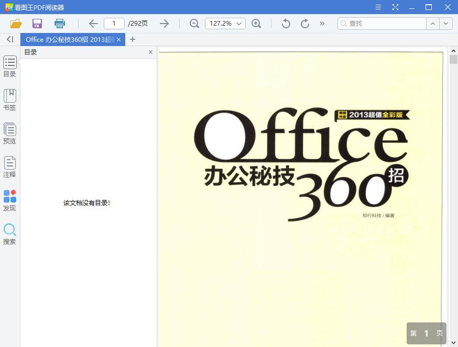Image resolution: width=458 pixels, height=347 pixels.
Task: Expand more toolbar tools chevron
Action: (322, 24)
